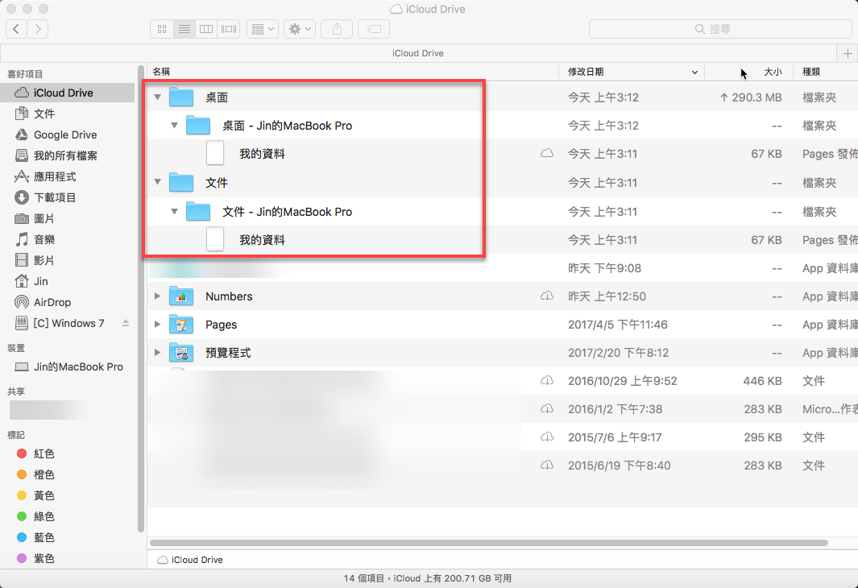Select the row dated 2015/6/19 下午8:40
The width and height of the screenshot is (858, 588).
tap(503, 466)
